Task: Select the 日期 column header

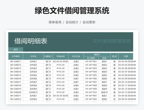Action: tap(126, 56)
